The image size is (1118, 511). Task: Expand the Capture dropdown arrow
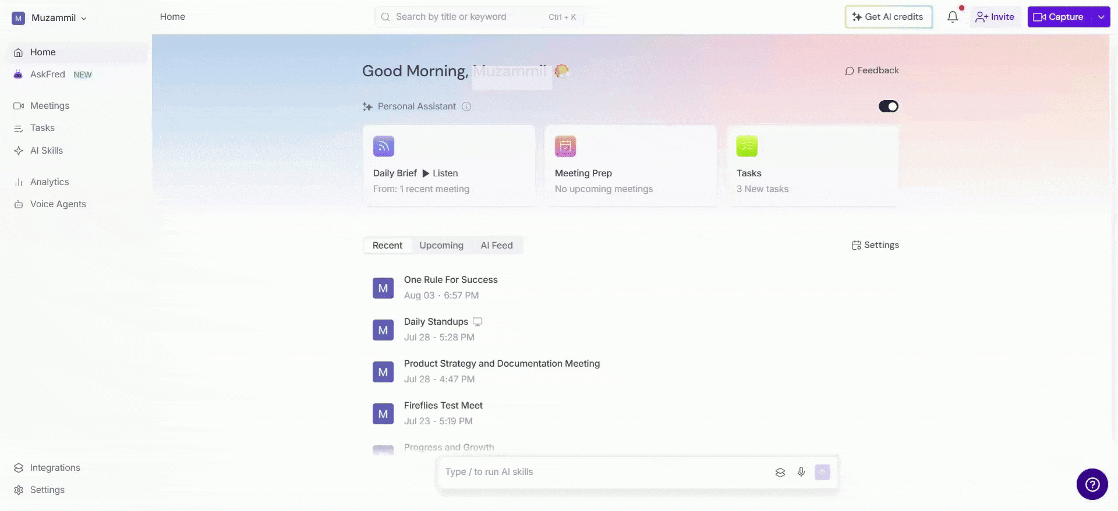(x=1101, y=17)
